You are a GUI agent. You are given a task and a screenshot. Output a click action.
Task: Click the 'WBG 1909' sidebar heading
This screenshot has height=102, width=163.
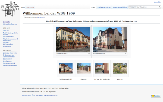(7, 28)
